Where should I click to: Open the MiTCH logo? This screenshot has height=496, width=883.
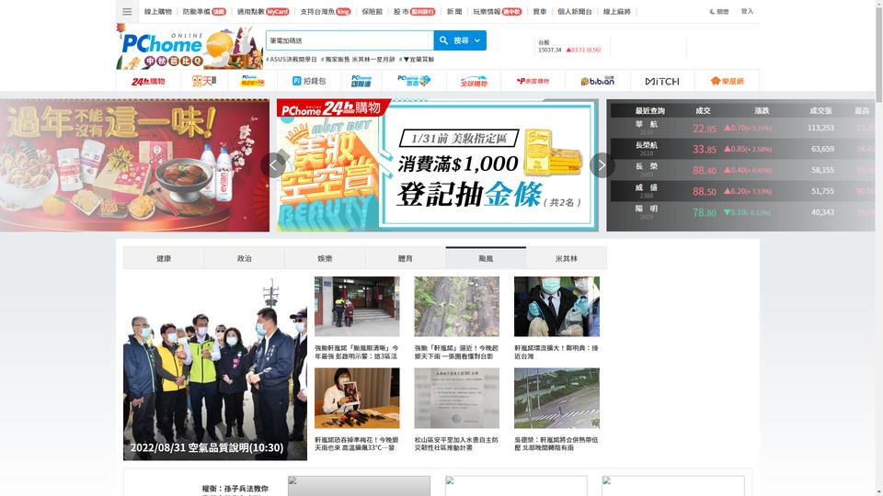pos(662,82)
